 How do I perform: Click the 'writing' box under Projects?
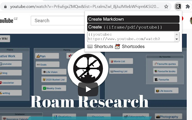click(x=11, y=93)
